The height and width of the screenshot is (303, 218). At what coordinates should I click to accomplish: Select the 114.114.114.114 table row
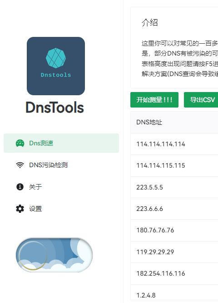(174, 144)
